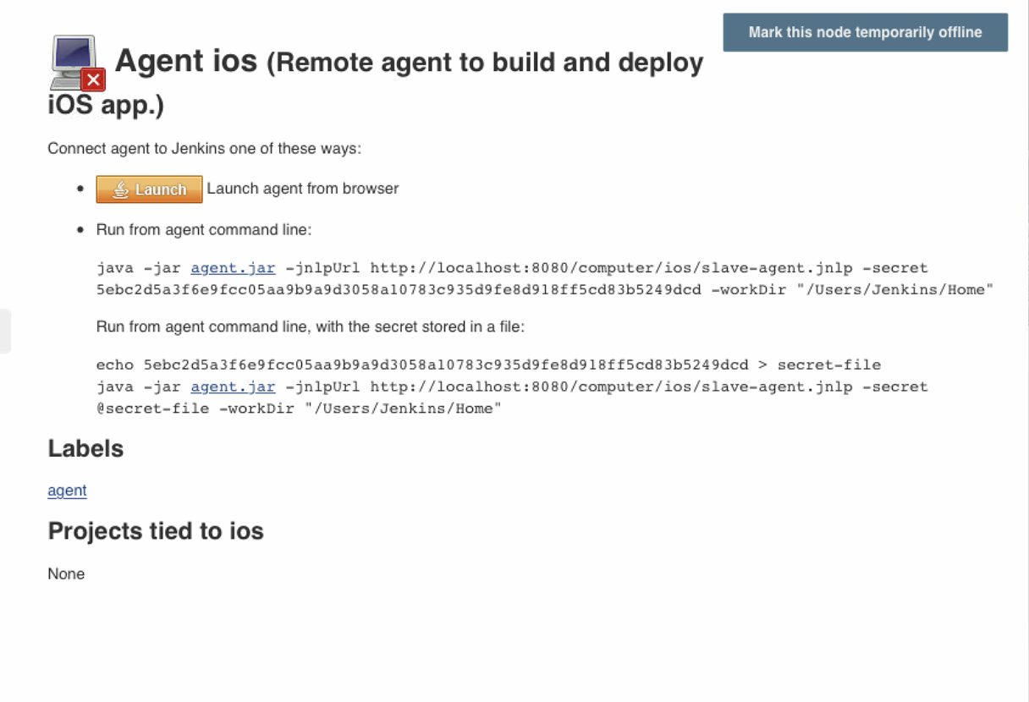Click the 'Launch agent from browser' text
This screenshot has width=1029, height=702.
tap(302, 189)
